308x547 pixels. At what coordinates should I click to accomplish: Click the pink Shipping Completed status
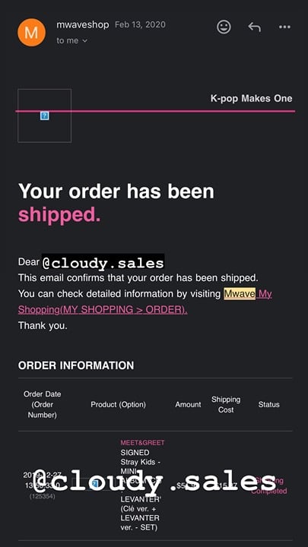pos(269,485)
